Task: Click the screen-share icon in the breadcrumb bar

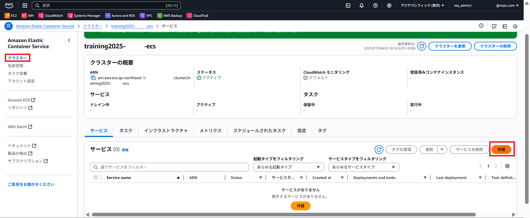Action: (494, 26)
